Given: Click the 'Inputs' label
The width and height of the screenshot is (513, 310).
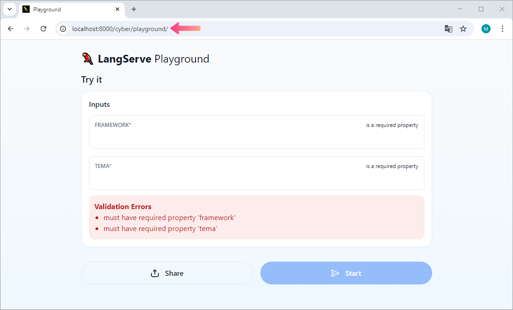Looking at the screenshot, I should (99, 104).
